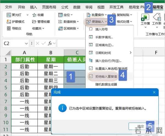165x136 pixels.
Task: Click 一线 cell in row 11
Action: 24,129
